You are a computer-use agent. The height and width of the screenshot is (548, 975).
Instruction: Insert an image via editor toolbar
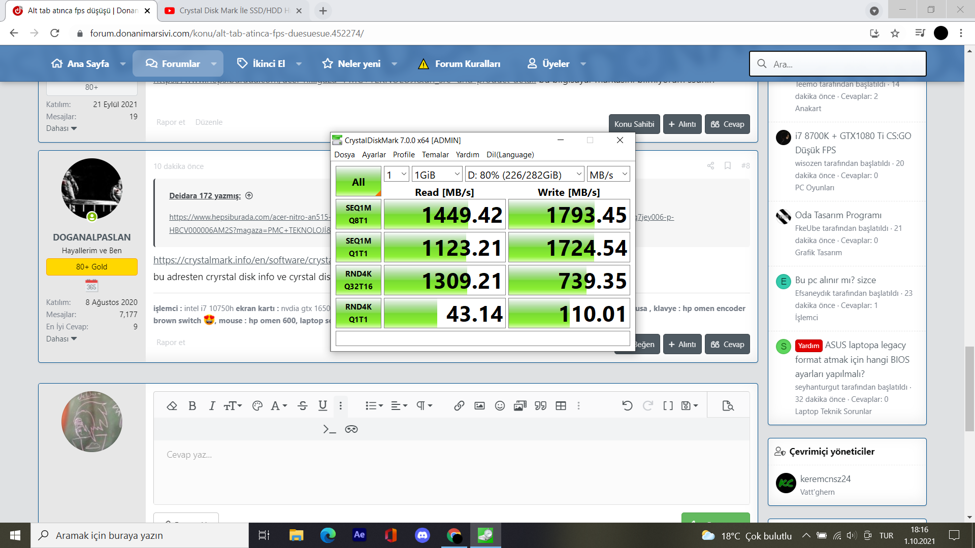[x=479, y=406]
